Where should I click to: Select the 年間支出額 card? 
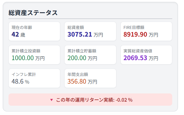click(90, 78)
